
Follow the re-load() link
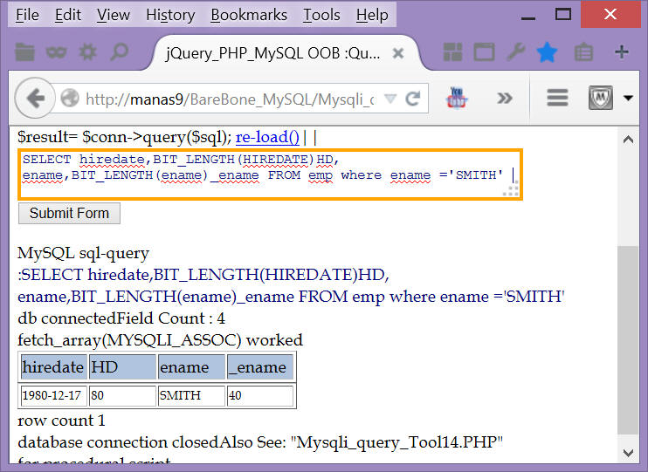pyautogui.click(x=267, y=137)
